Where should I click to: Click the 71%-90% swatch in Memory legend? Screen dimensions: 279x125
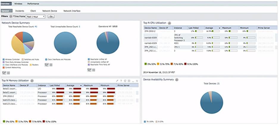(30, 122)
